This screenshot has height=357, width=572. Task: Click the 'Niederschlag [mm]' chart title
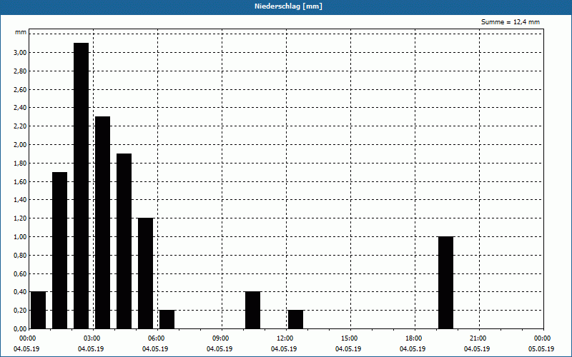pyautogui.click(x=288, y=6)
